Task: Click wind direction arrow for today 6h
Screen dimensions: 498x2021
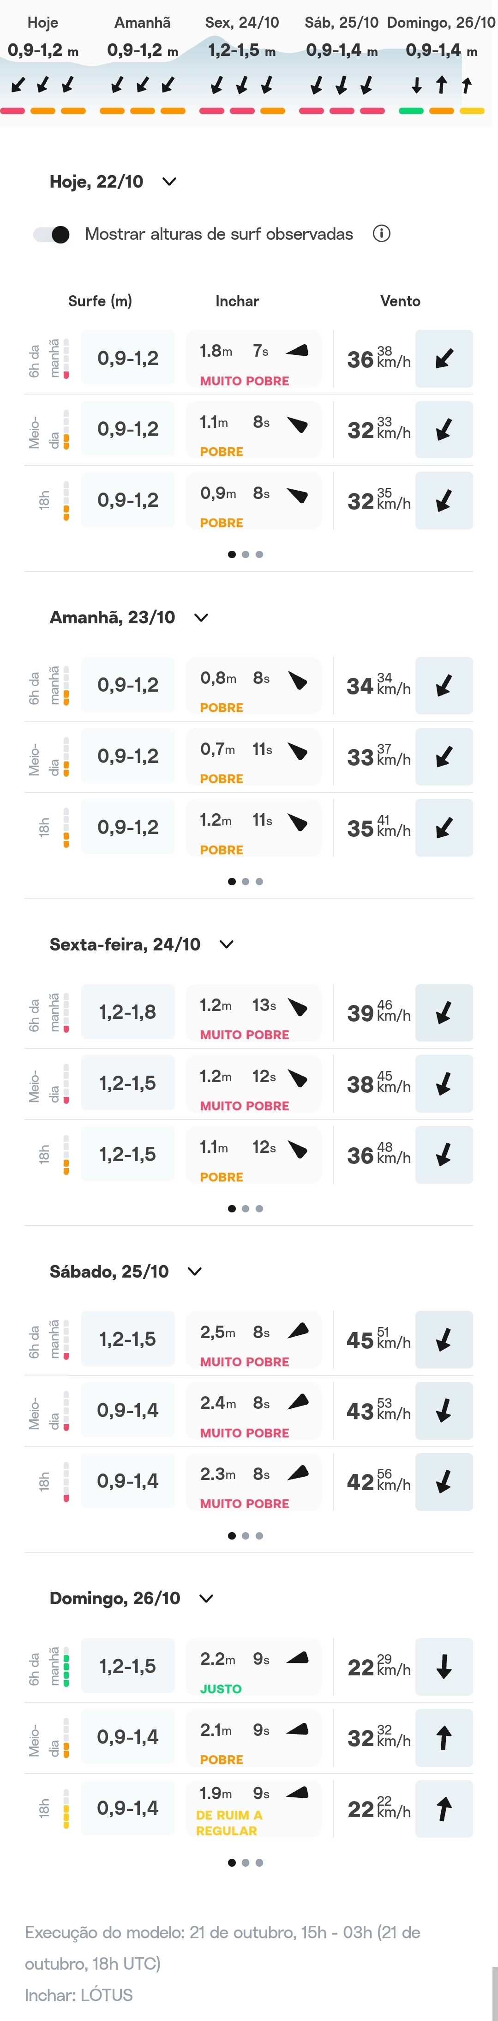Action: [444, 359]
